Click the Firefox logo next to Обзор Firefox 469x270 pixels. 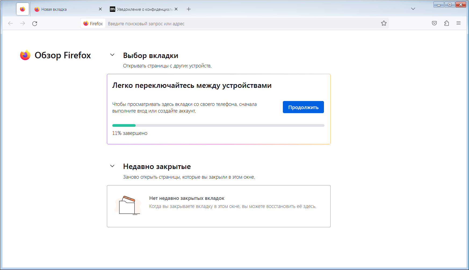click(x=25, y=55)
